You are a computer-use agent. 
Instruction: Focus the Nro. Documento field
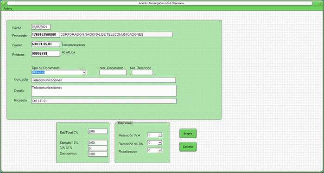(x=113, y=72)
